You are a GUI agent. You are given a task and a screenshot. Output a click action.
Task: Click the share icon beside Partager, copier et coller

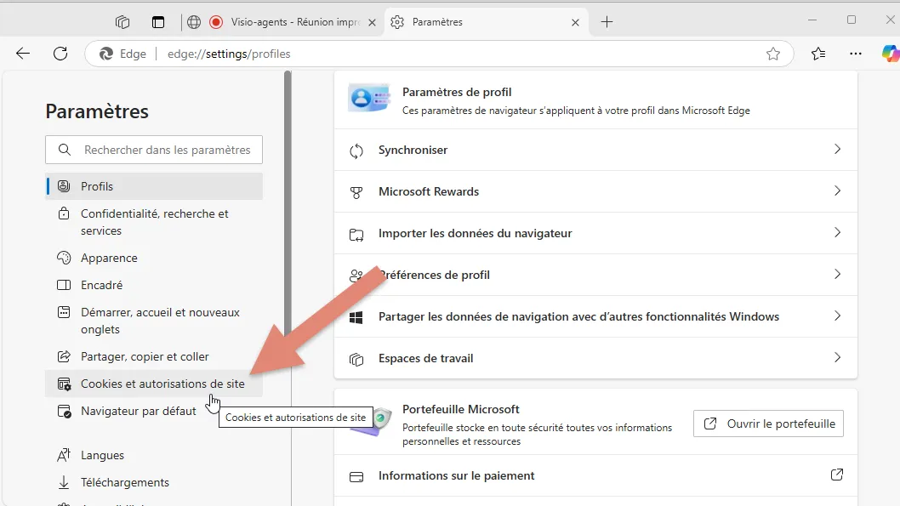click(x=64, y=357)
